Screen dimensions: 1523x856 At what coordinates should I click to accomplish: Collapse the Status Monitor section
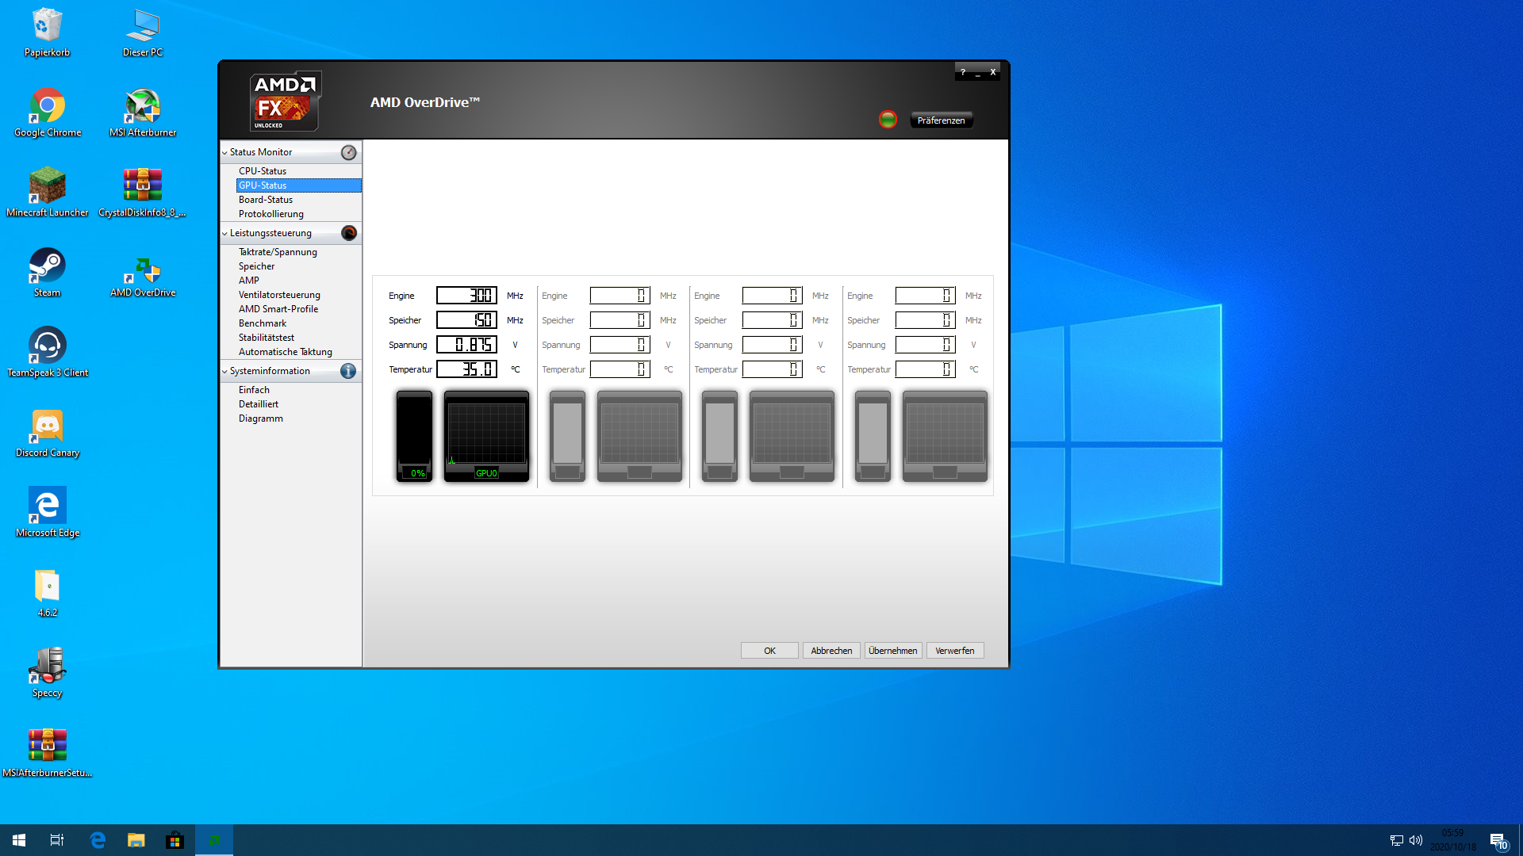click(224, 152)
